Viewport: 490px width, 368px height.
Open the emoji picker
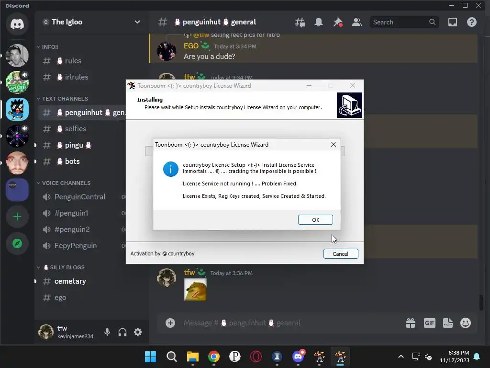click(466, 323)
